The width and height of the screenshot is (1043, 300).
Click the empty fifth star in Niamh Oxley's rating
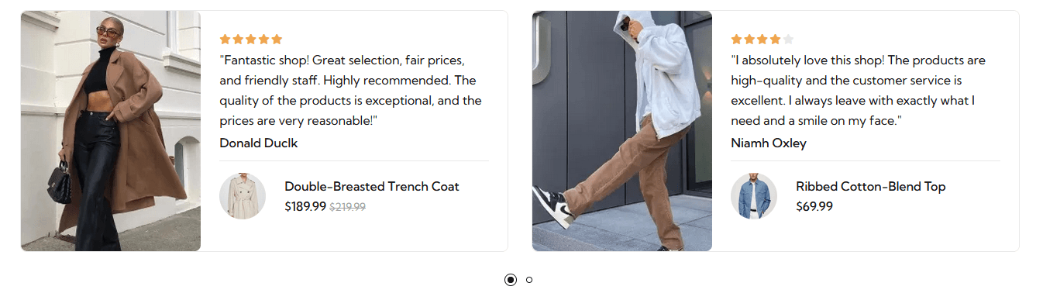(x=788, y=39)
